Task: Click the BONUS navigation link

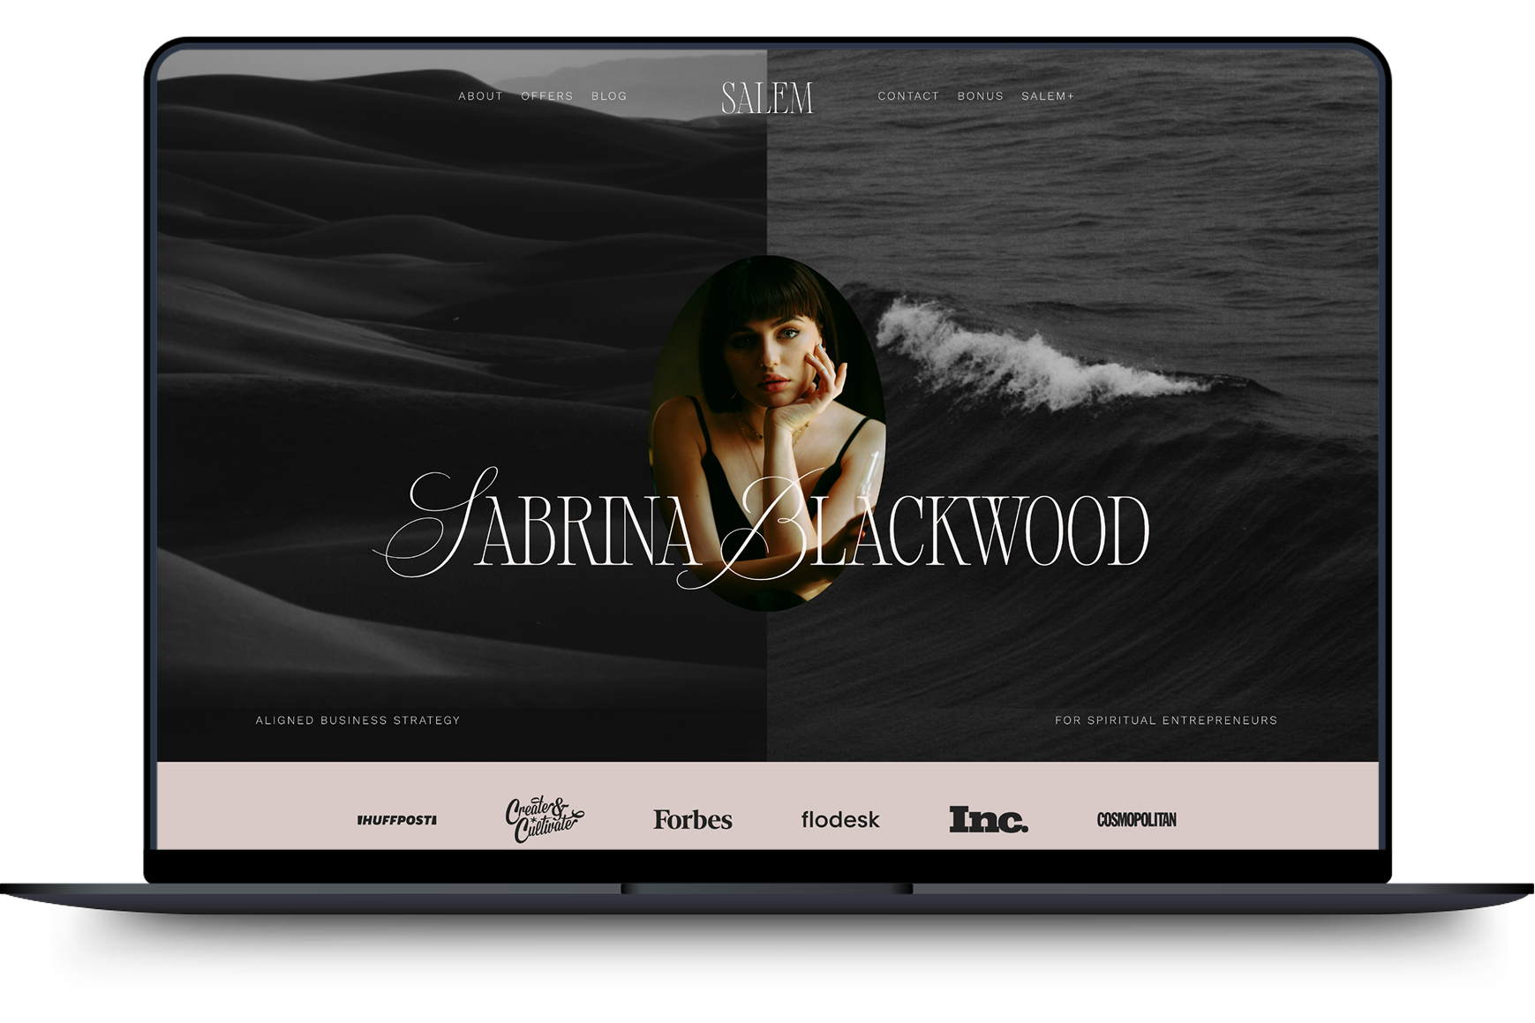Action: click(x=980, y=96)
